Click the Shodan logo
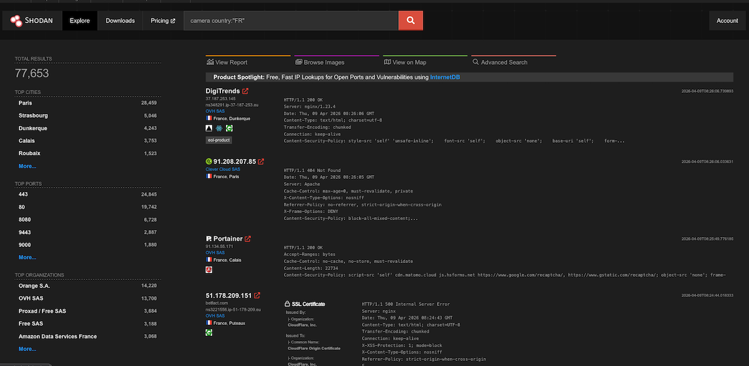Image resolution: width=749 pixels, height=366 pixels. 31,21
